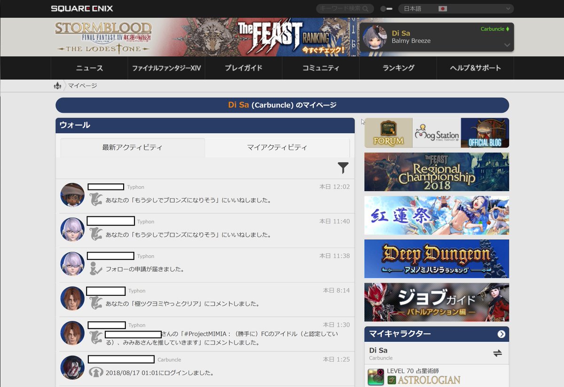The height and width of the screenshot is (387, 564).
Task: Switch to 最新アクティビティ tab
Action: pyautogui.click(x=133, y=147)
